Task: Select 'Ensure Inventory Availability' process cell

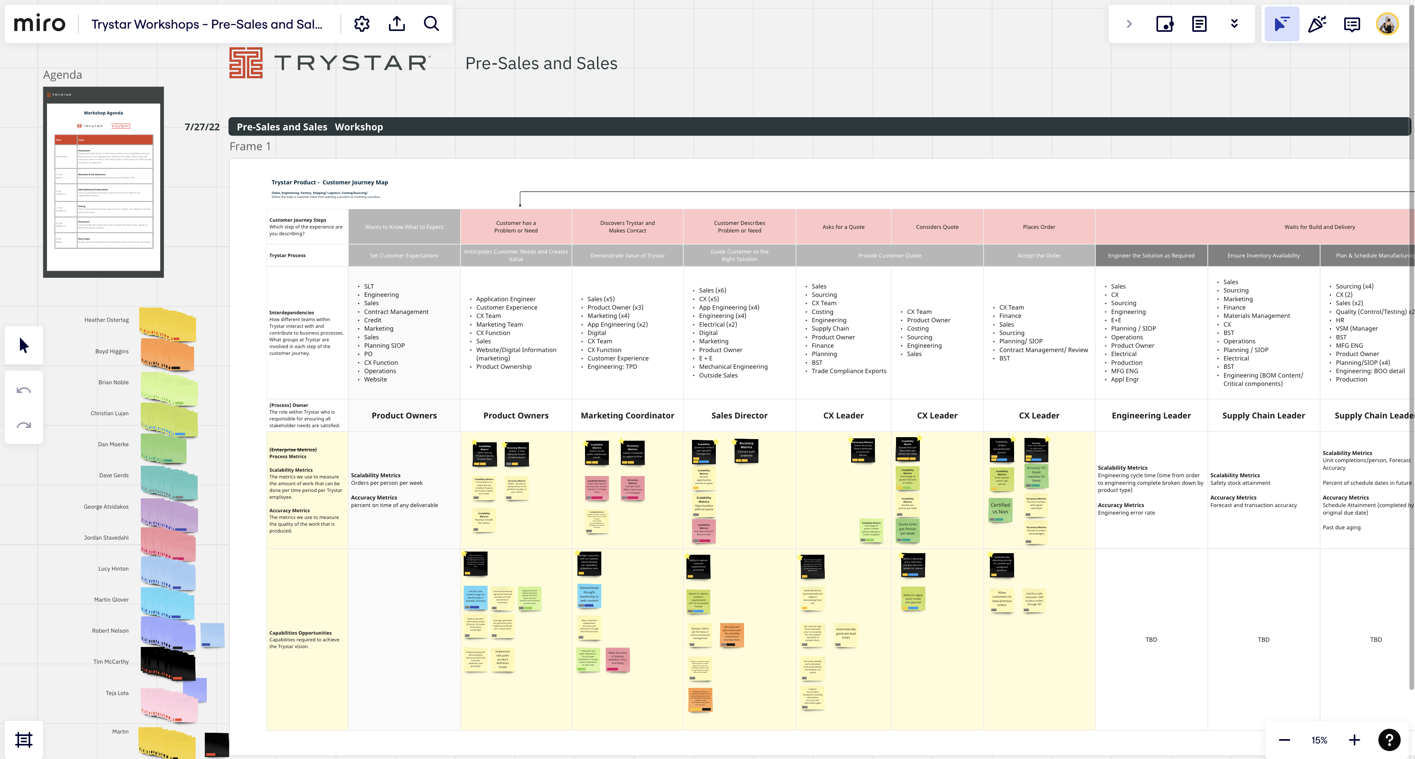Action: point(1263,256)
